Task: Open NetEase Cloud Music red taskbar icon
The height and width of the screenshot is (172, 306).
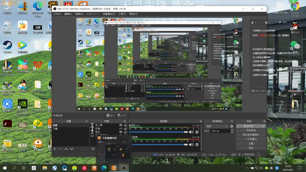Action: (84, 168)
